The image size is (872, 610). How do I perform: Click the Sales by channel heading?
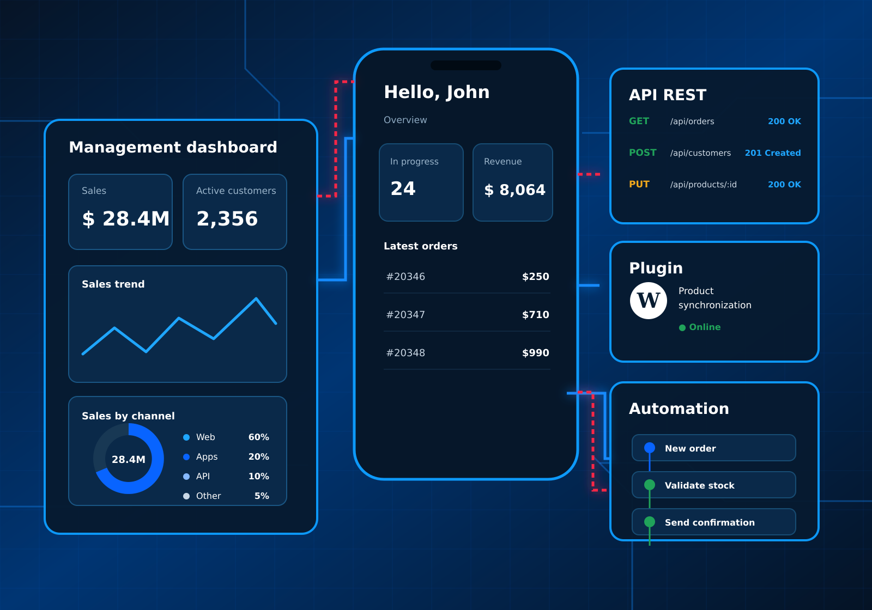(x=128, y=416)
